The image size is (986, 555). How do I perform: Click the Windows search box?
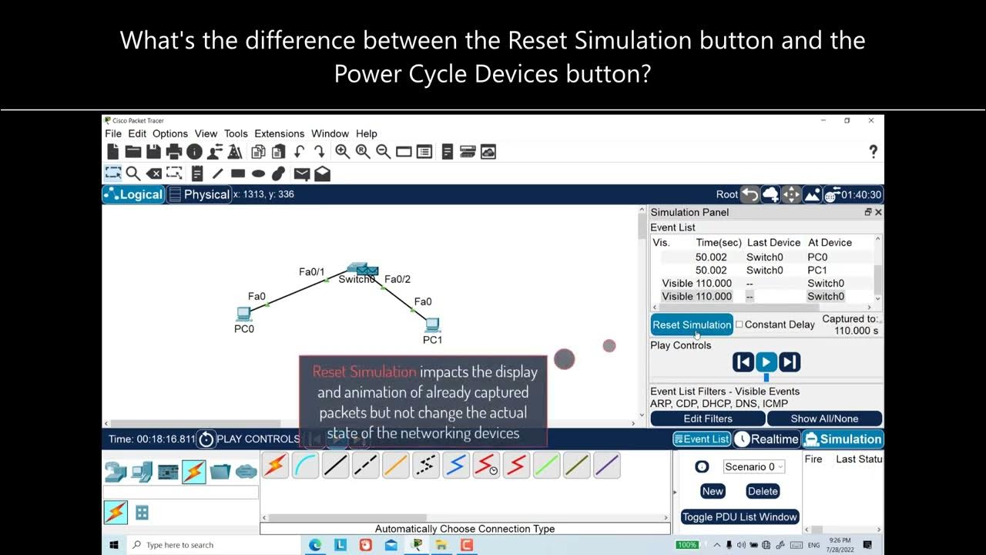click(x=213, y=545)
